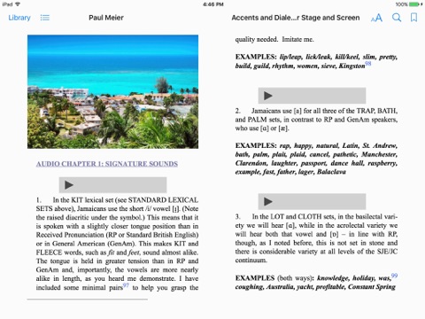Tap the audio bar below Signature Sounds heading
The image size is (425, 319).
112,185
